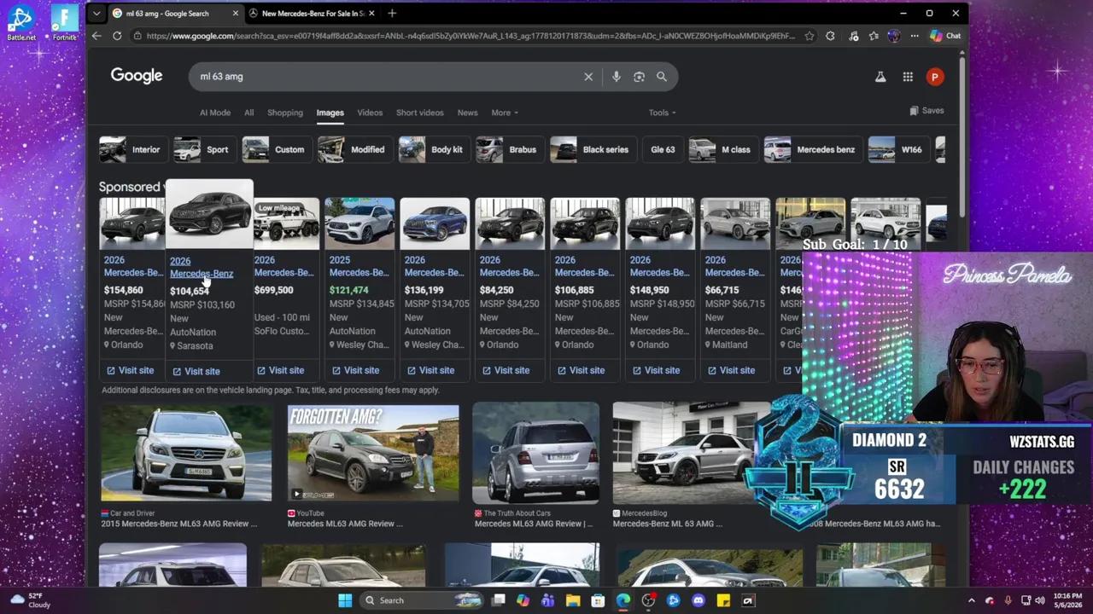
Task: Open Search Labs flask icon
Action: tap(880, 77)
